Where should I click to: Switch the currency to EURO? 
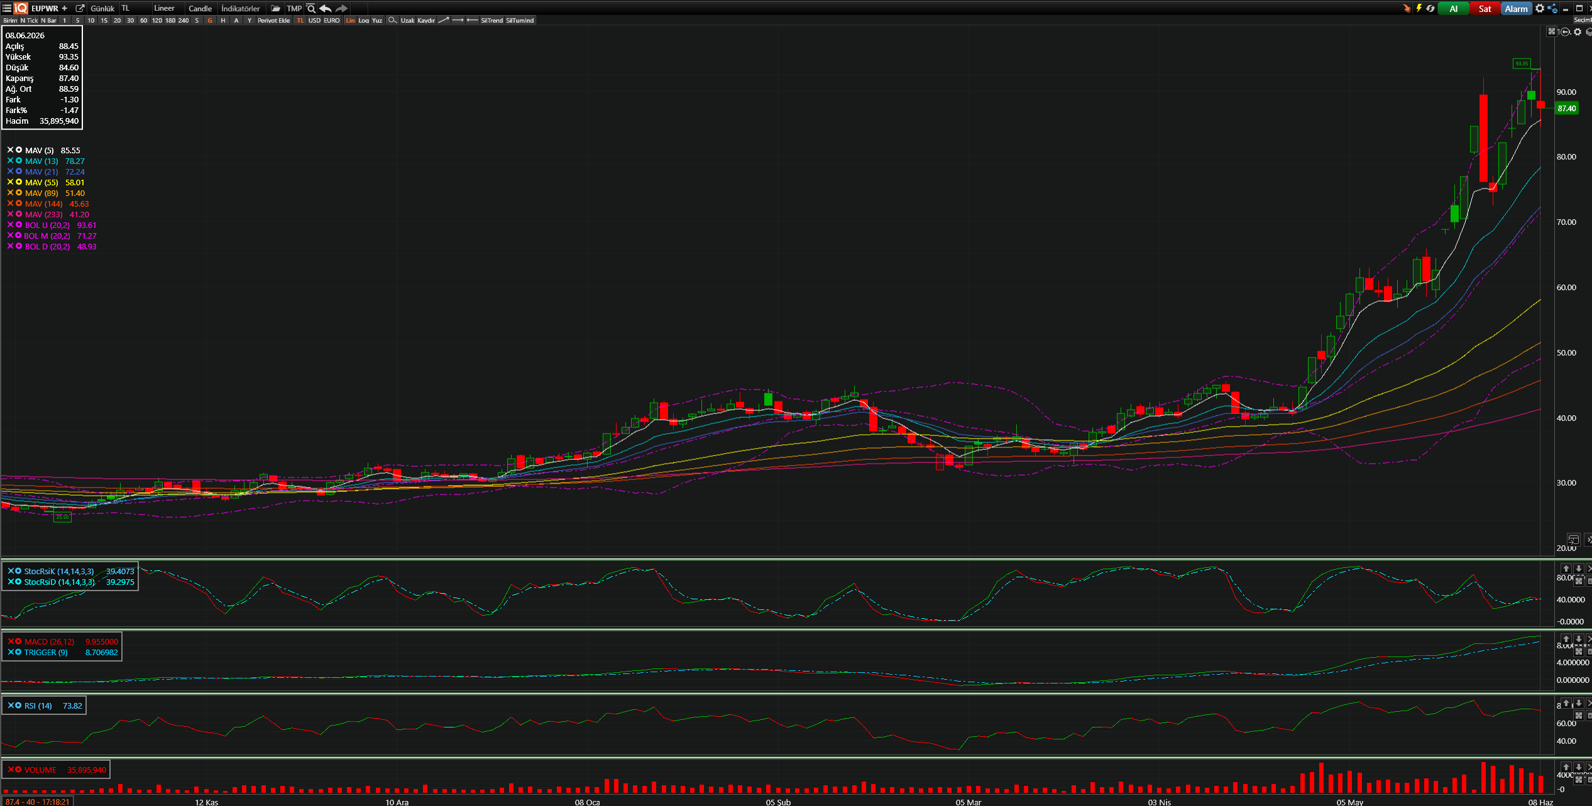point(332,20)
